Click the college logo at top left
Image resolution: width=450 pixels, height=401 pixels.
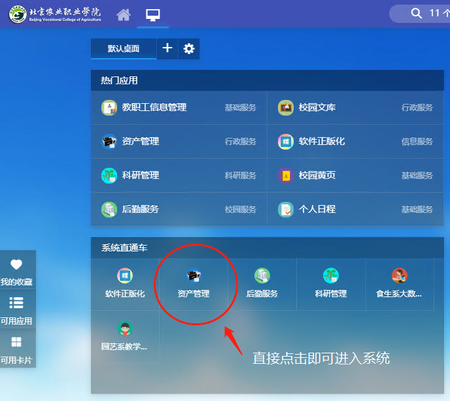pyautogui.click(x=55, y=14)
